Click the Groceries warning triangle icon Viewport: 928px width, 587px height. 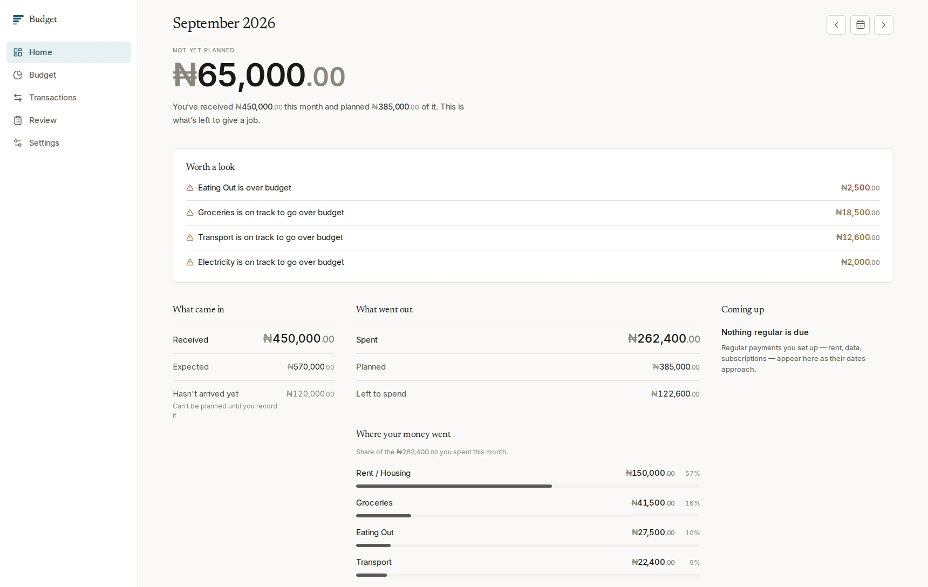(x=190, y=213)
